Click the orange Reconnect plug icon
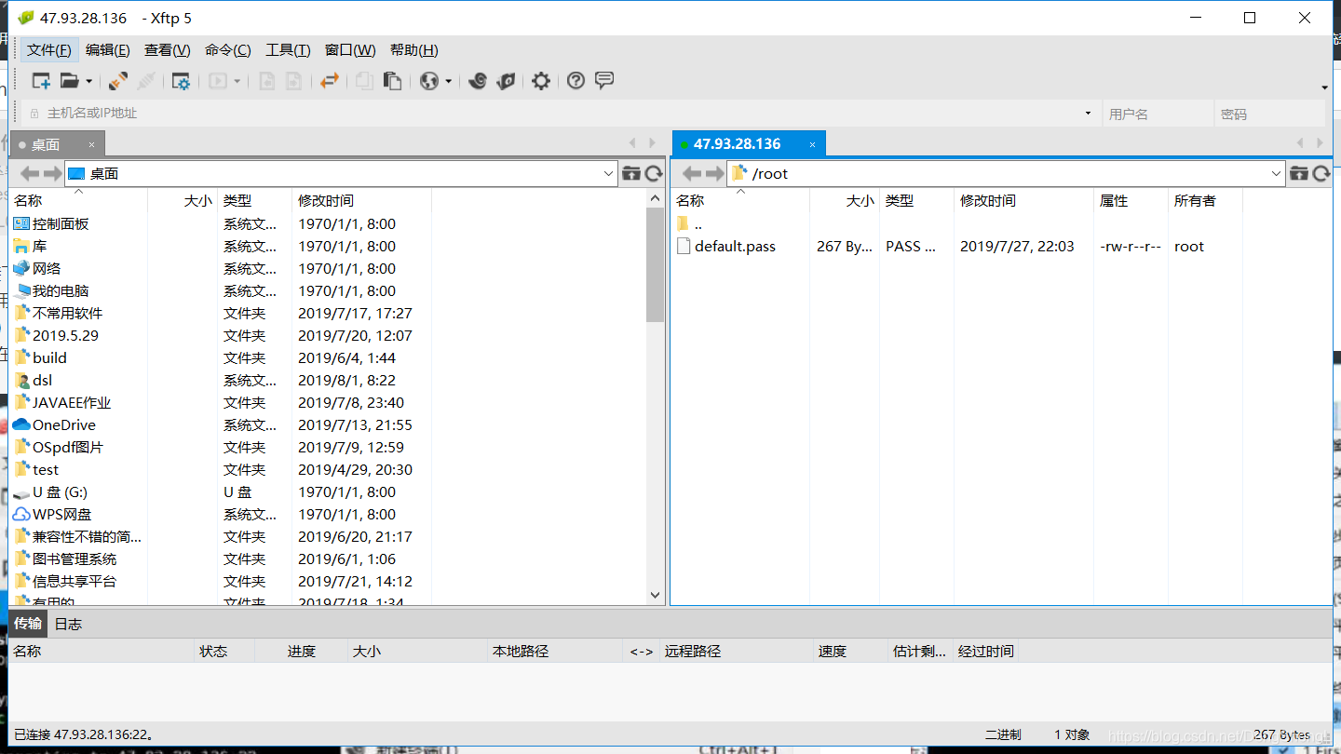The width and height of the screenshot is (1341, 754). [118, 81]
